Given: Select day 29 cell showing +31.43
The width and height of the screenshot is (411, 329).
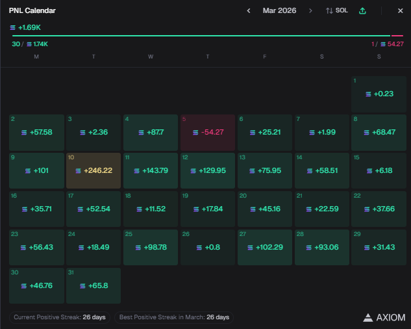Looking at the screenshot, I should point(379,248).
